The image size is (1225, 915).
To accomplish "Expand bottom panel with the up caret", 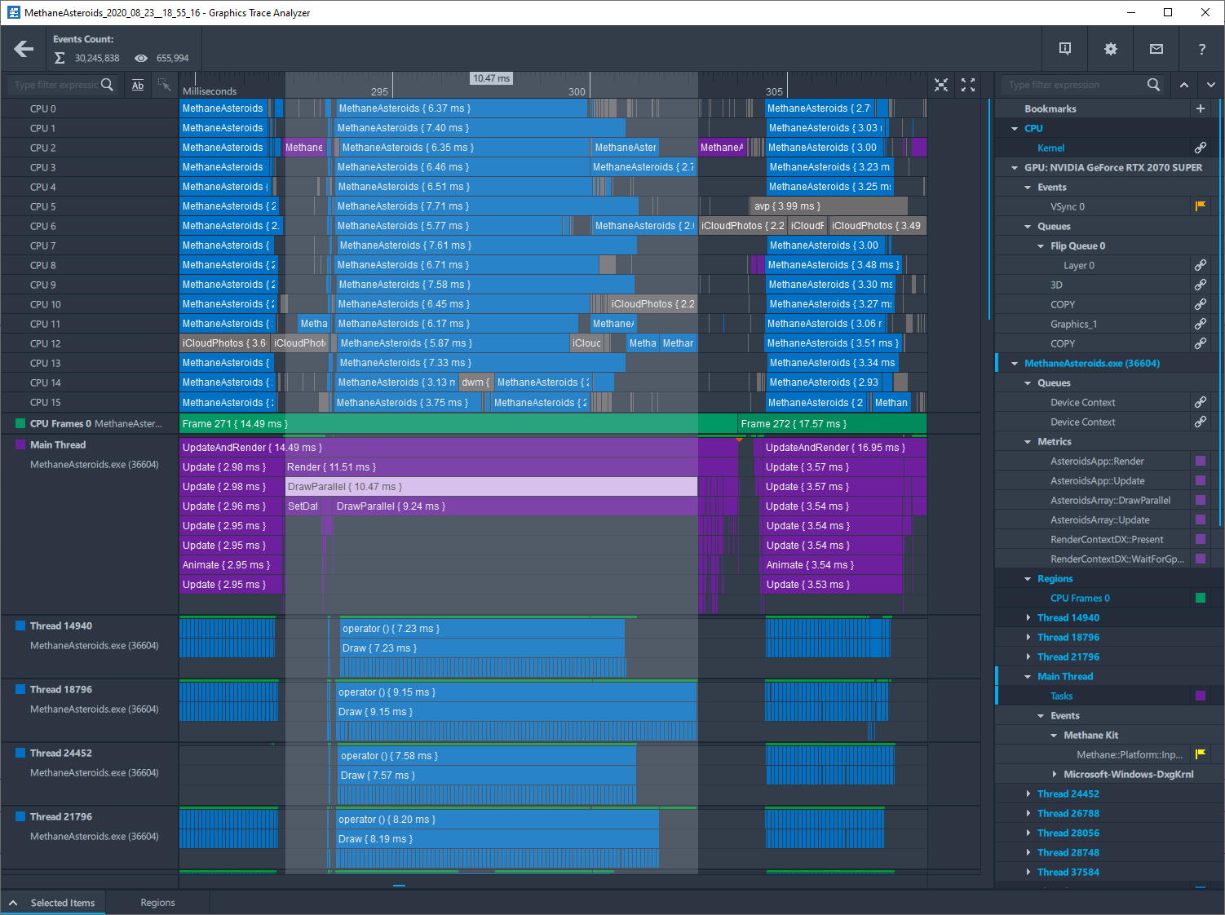I will 13,903.
